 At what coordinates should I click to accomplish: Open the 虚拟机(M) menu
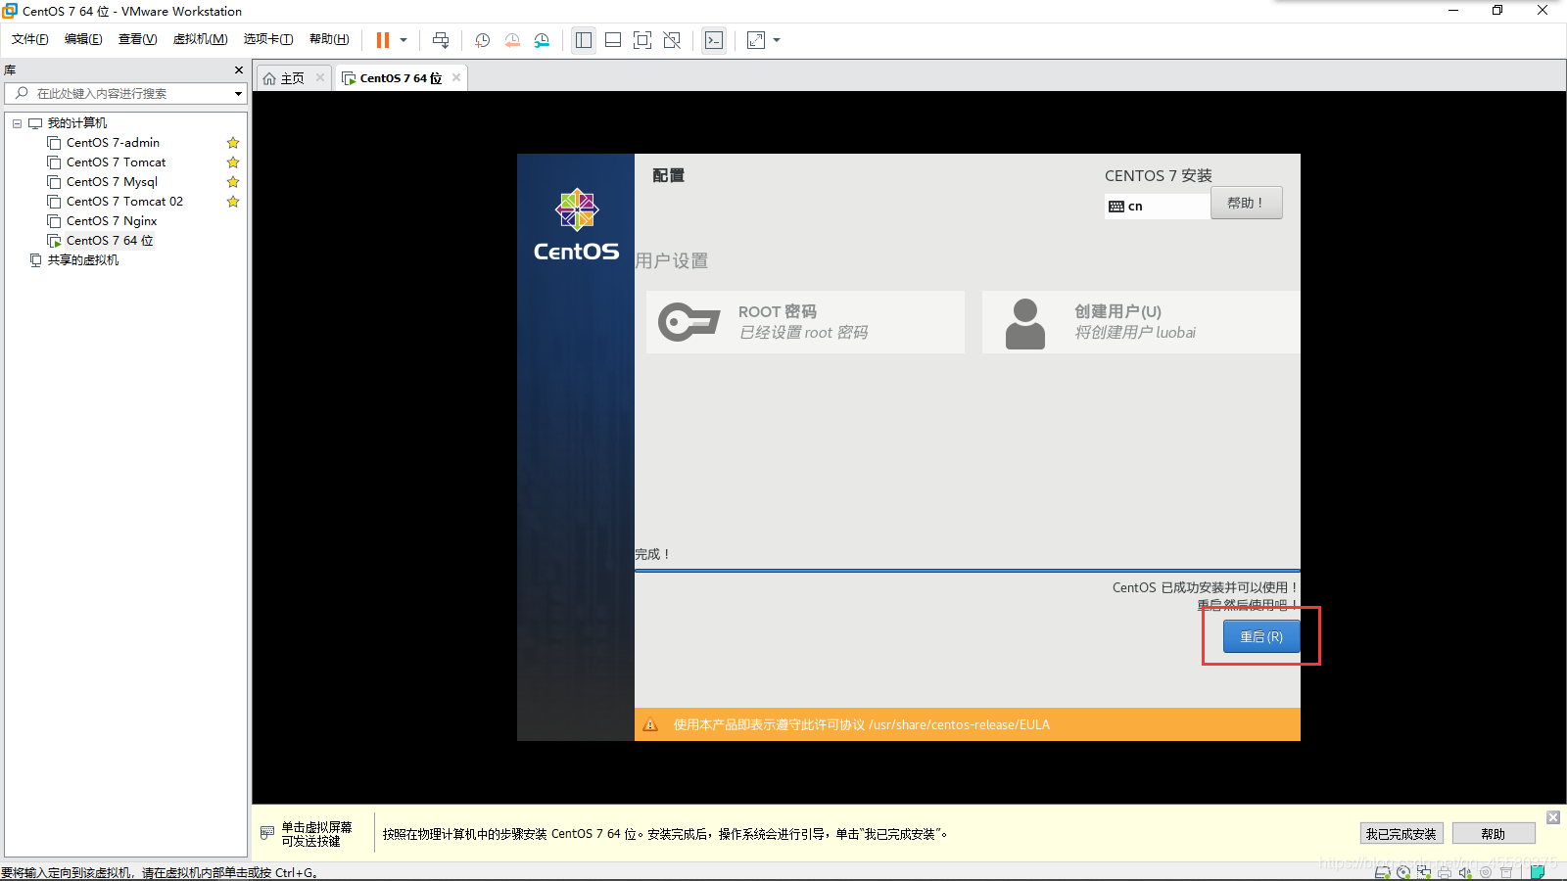coord(200,39)
